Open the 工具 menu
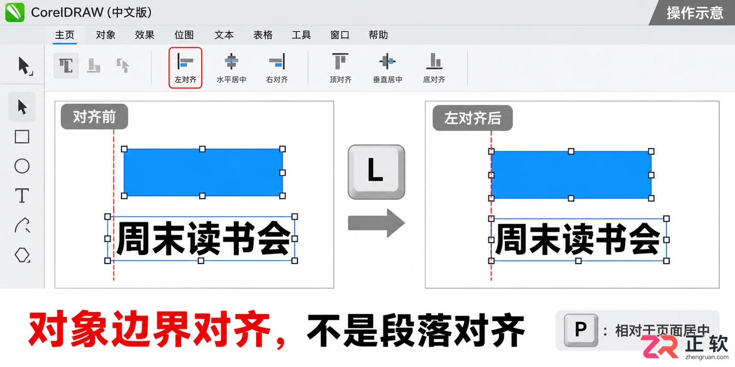Viewport: 735px width, 367px height. point(301,35)
